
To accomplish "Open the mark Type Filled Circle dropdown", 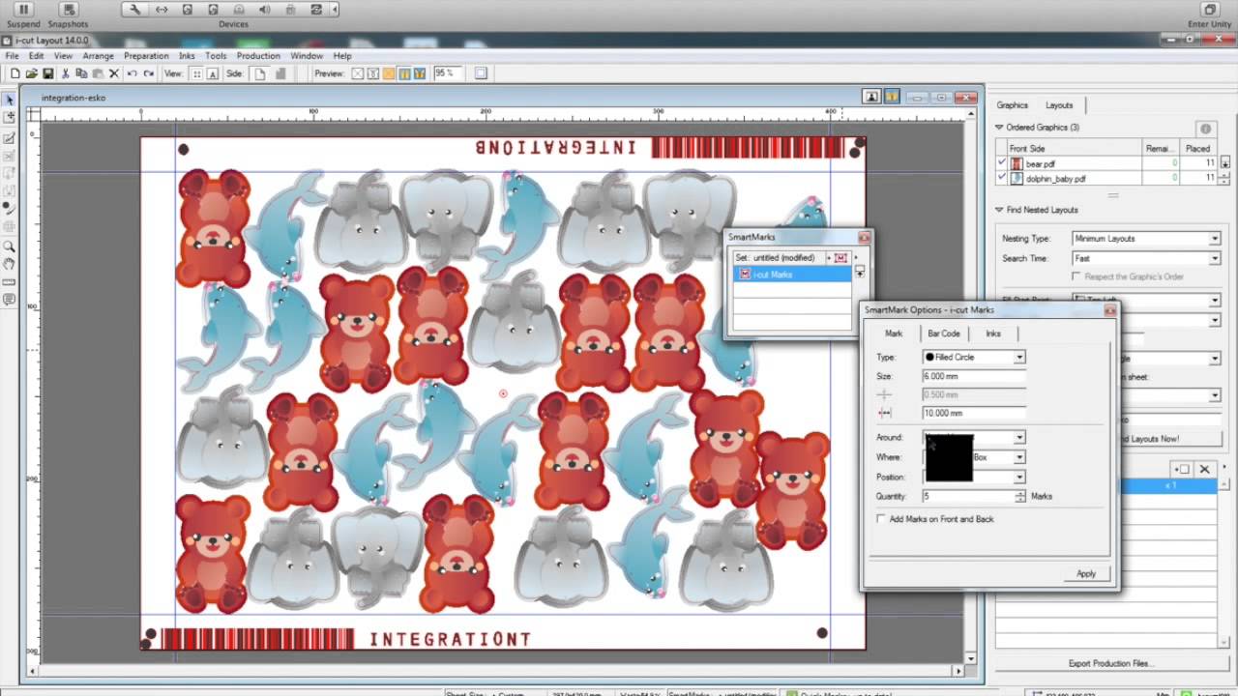I will click(x=1018, y=358).
